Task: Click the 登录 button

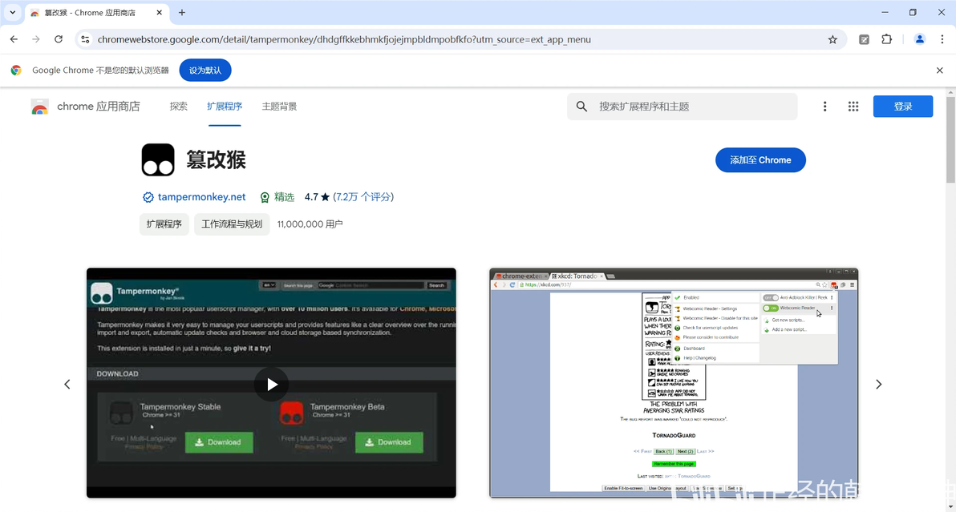Action: [903, 107]
